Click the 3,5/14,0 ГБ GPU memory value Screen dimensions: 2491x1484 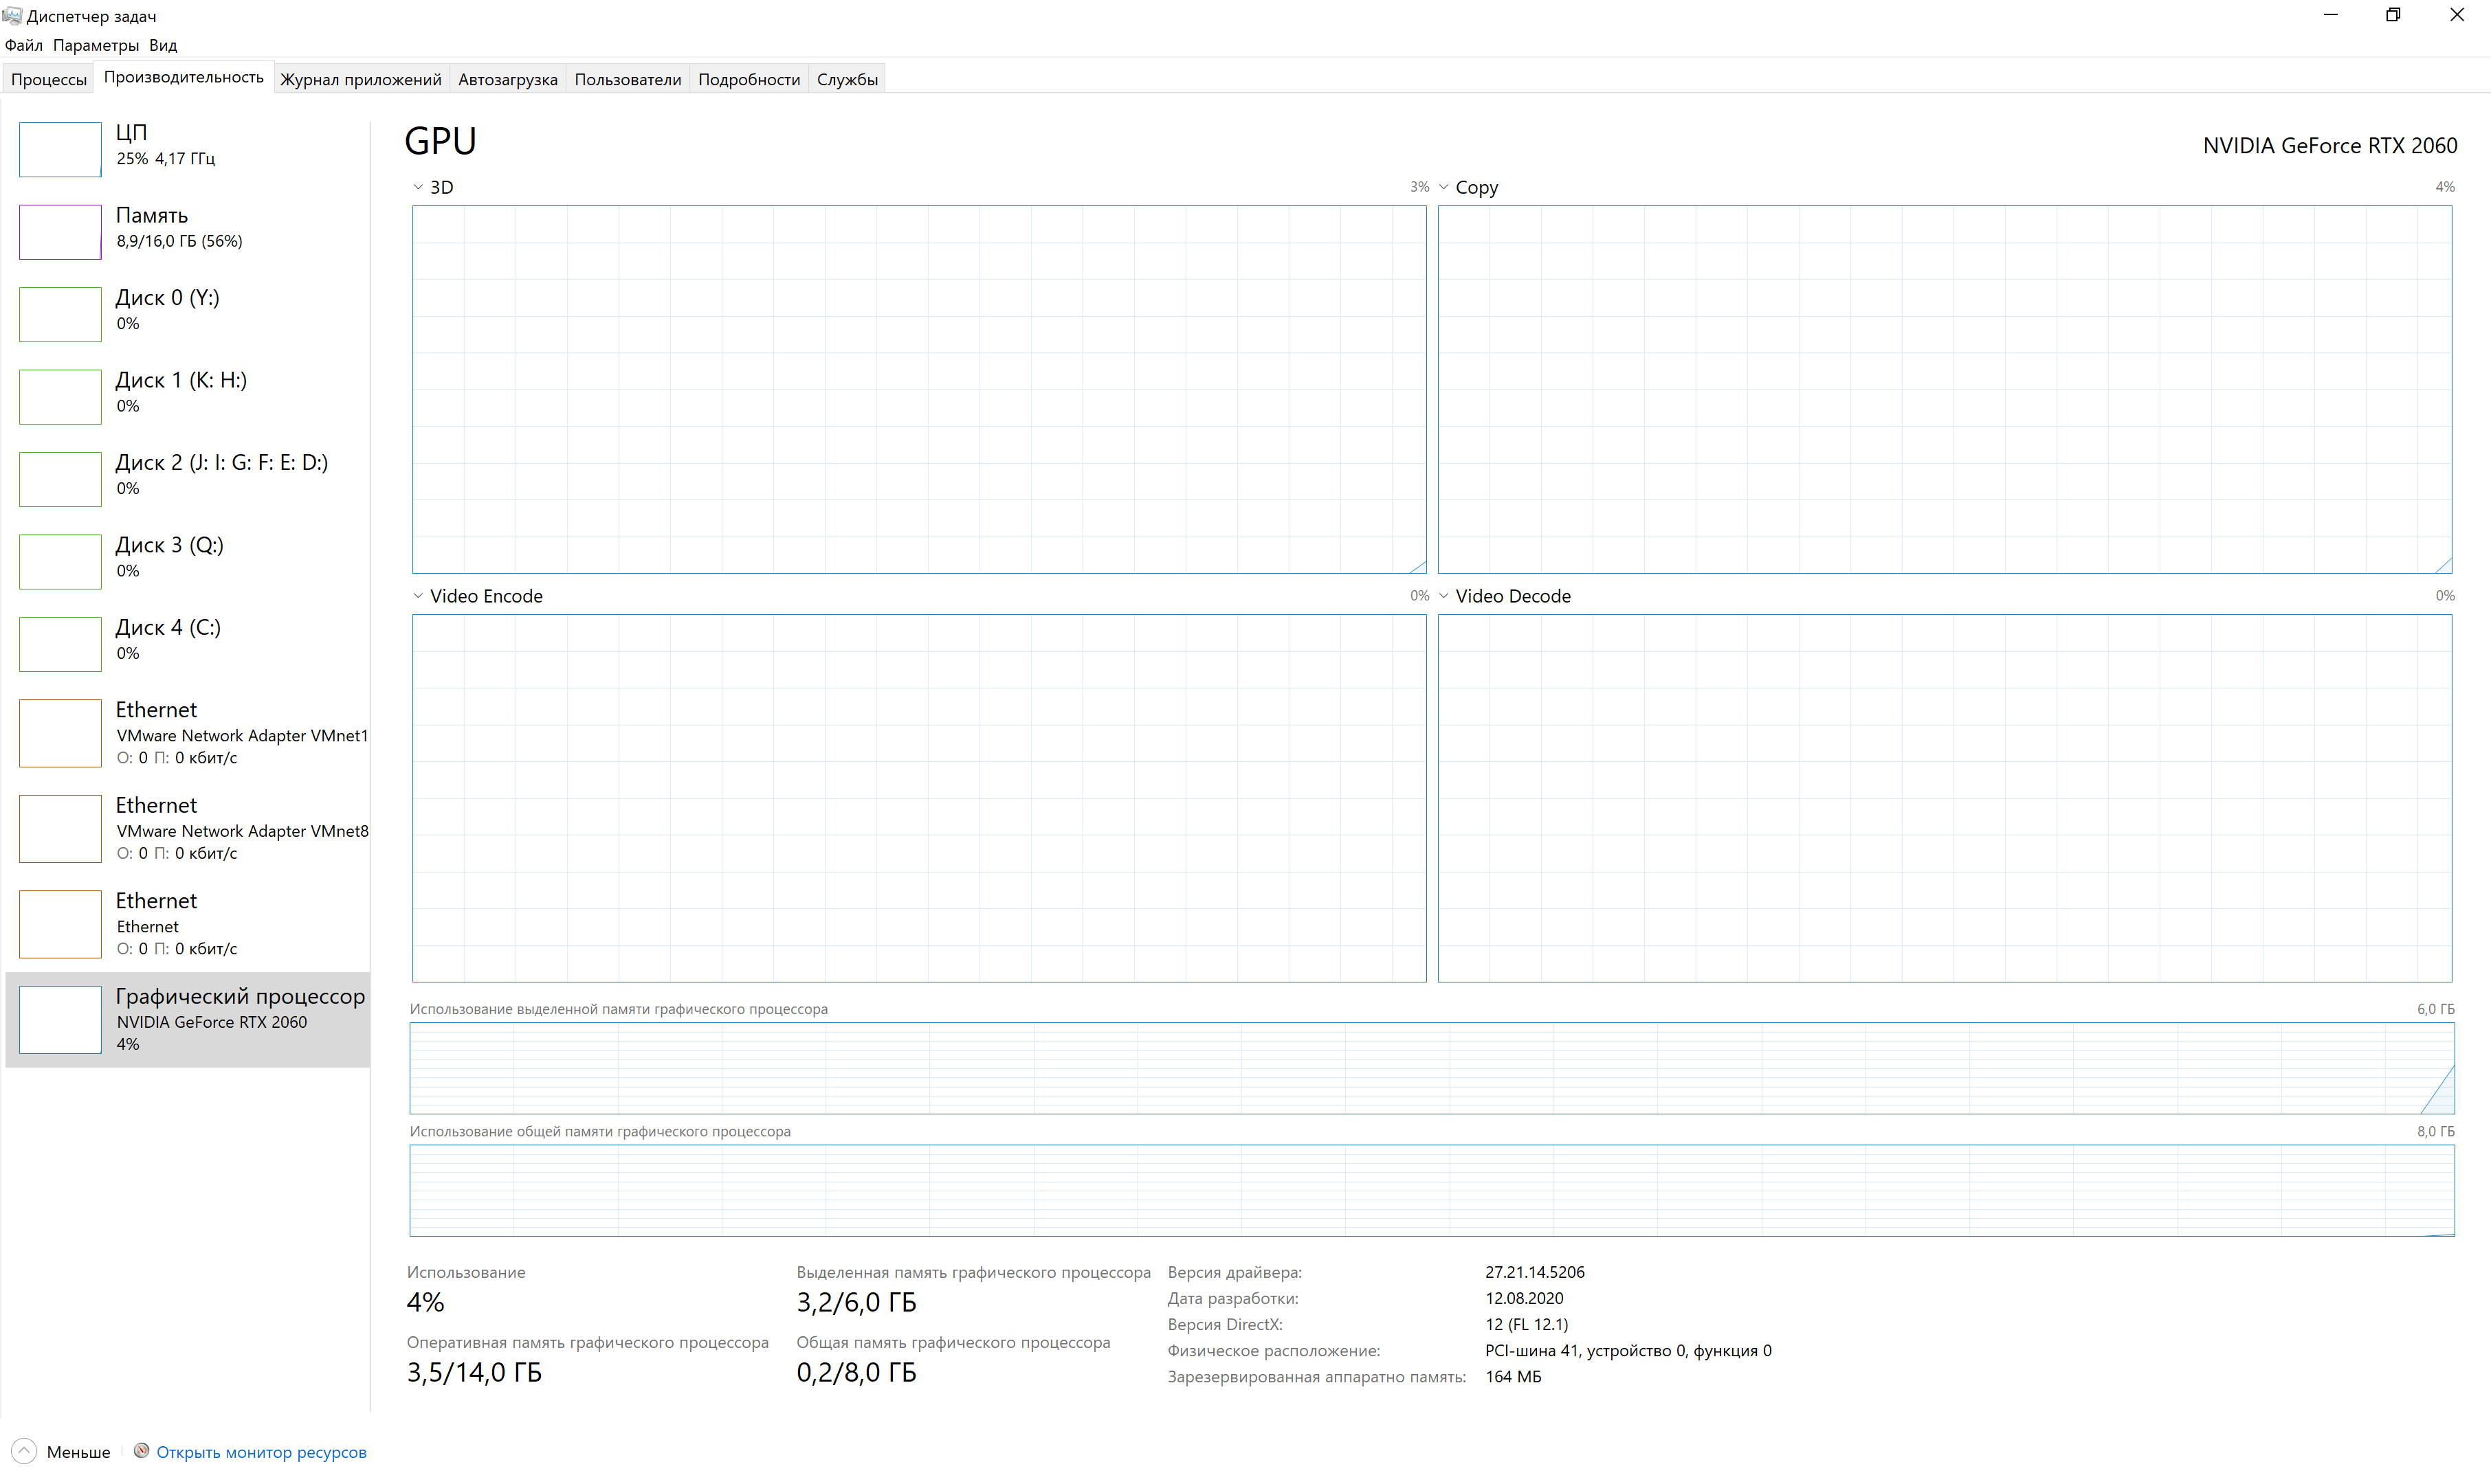coord(474,1372)
